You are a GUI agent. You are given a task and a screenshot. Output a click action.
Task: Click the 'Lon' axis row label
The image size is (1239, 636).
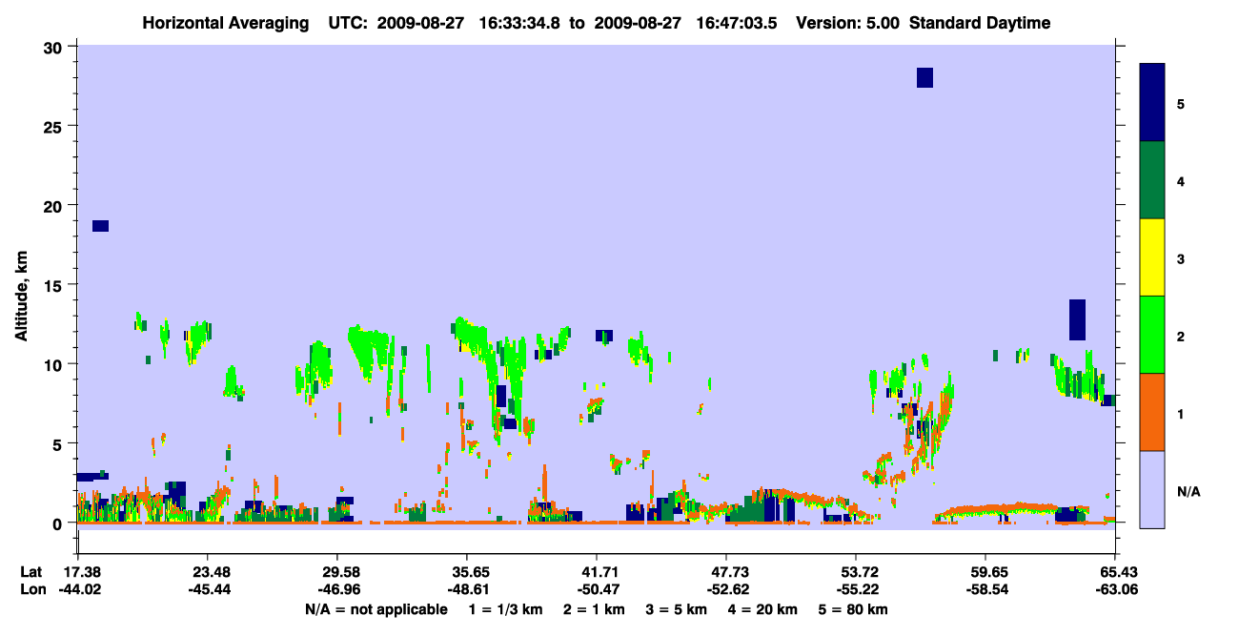[31, 590]
